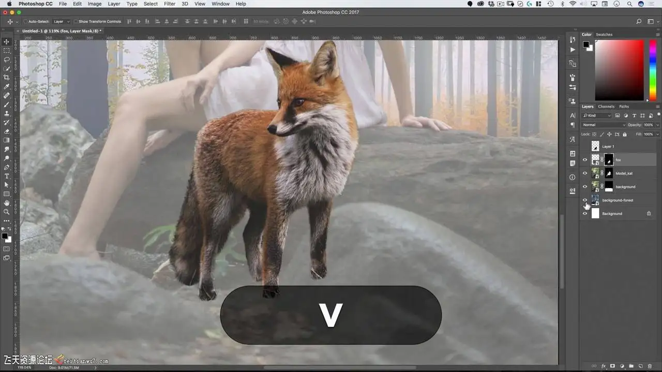Enable the Auto-Select checkbox
Viewport: 662px width, 372px height.
click(x=25, y=22)
